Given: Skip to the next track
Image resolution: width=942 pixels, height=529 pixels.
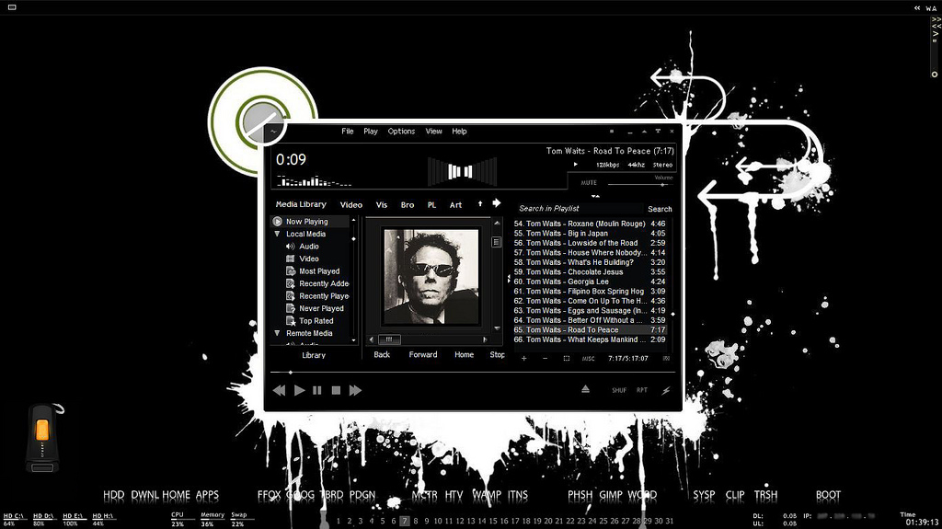Looking at the screenshot, I should [355, 391].
